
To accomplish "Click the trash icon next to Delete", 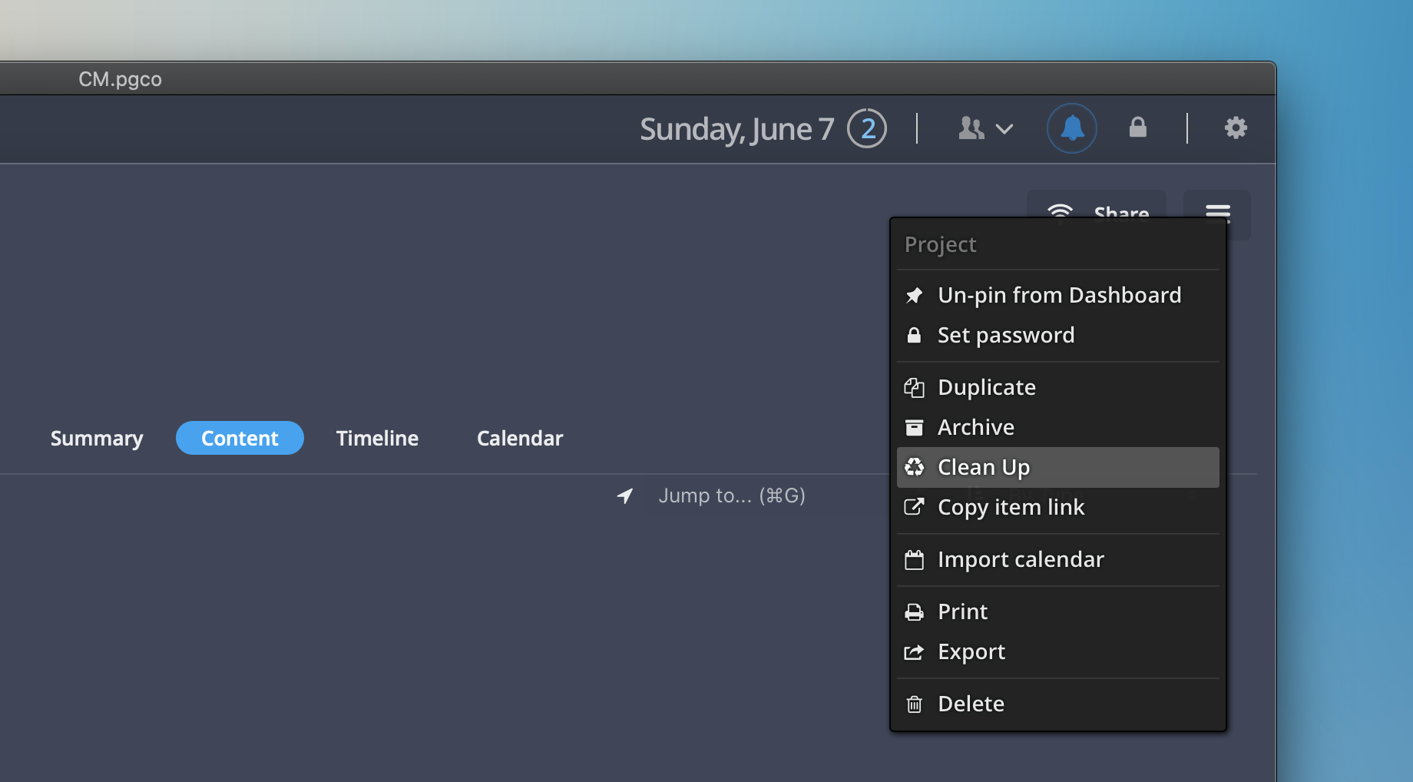I will tap(914, 704).
